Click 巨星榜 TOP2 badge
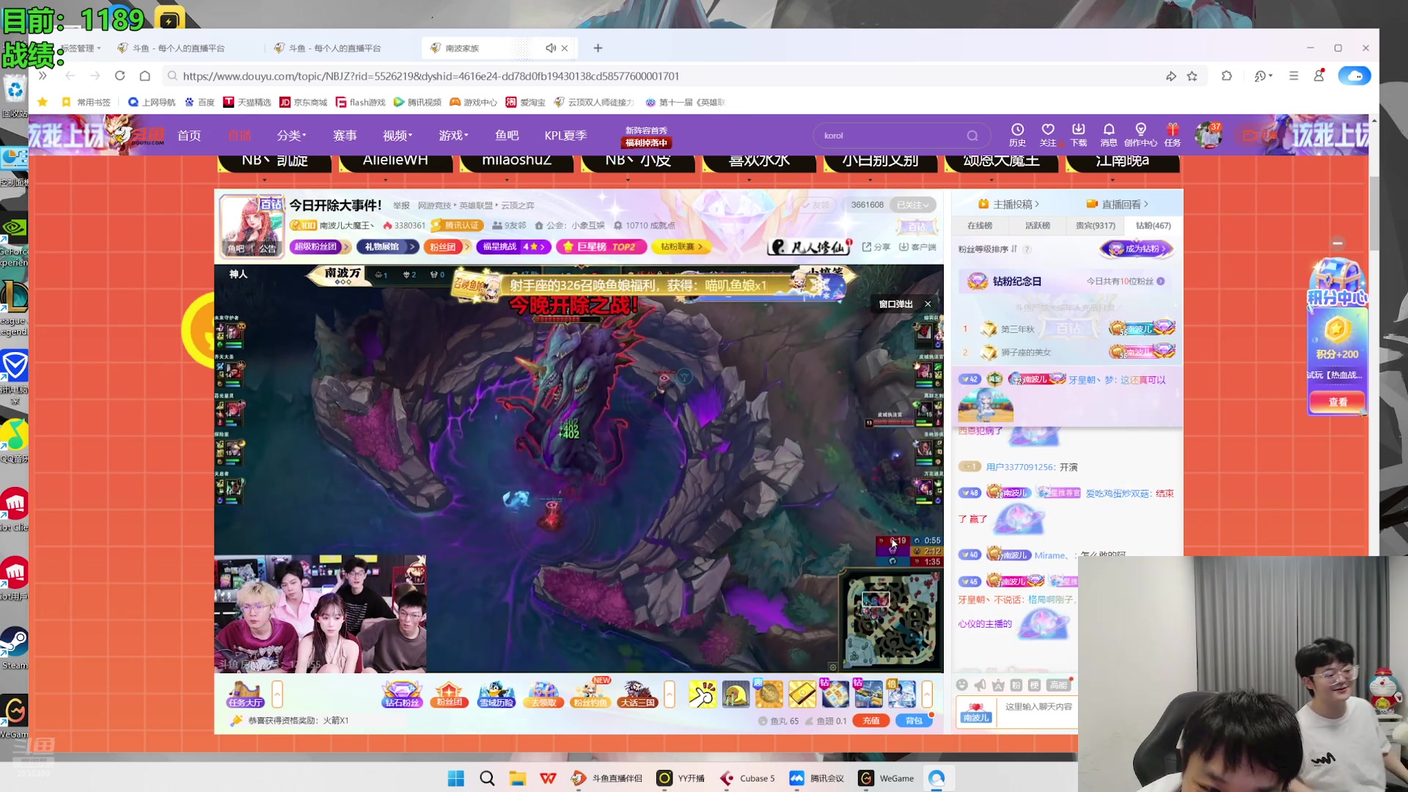Screen dimensions: 1408x792 (601, 247)
